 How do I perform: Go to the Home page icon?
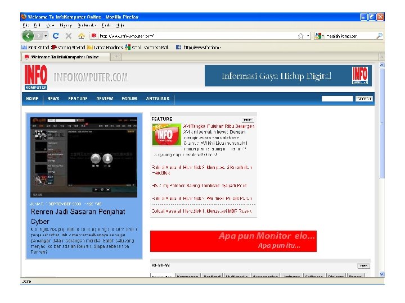pos(82,36)
